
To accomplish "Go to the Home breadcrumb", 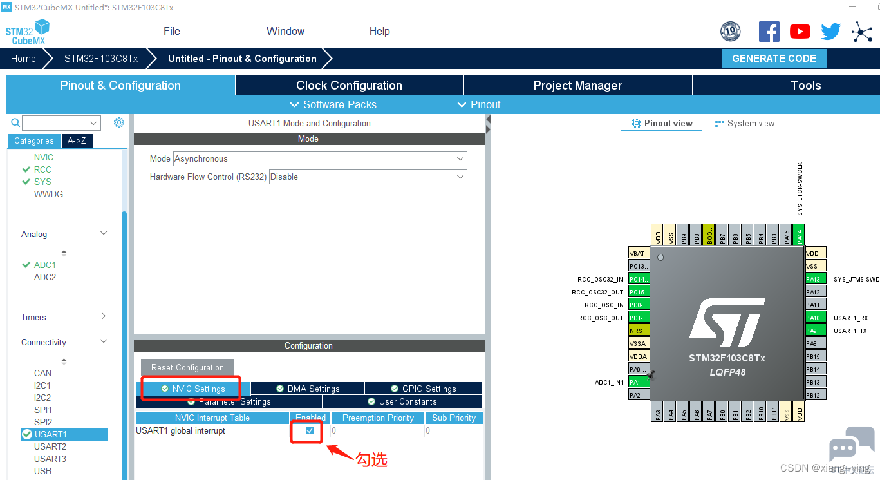I will [x=23, y=58].
